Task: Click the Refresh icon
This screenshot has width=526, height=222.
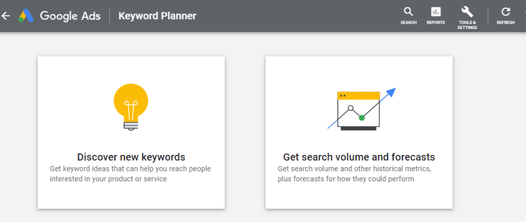Action: click(x=506, y=12)
